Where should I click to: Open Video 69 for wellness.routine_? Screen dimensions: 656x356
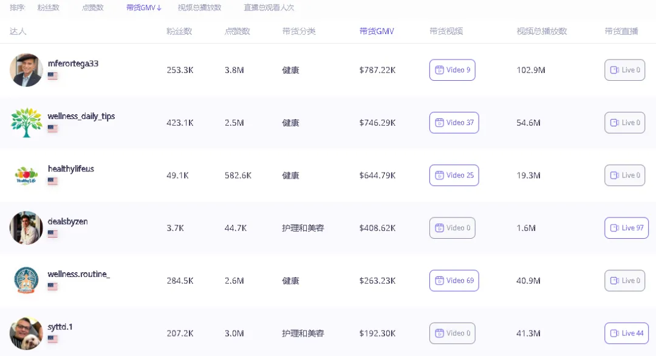pyautogui.click(x=454, y=281)
